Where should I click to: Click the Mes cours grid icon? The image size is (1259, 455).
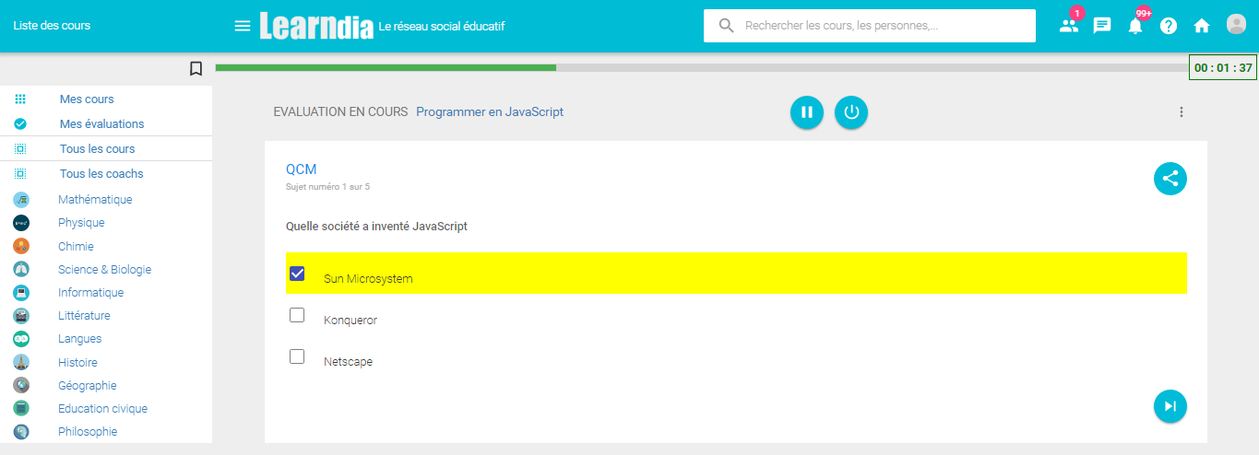[x=20, y=99]
